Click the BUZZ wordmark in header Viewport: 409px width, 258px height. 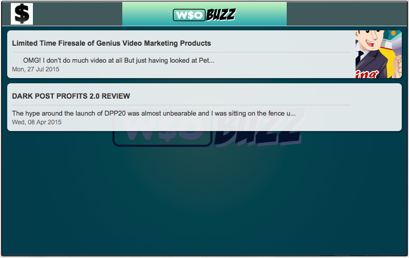pyautogui.click(x=221, y=14)
